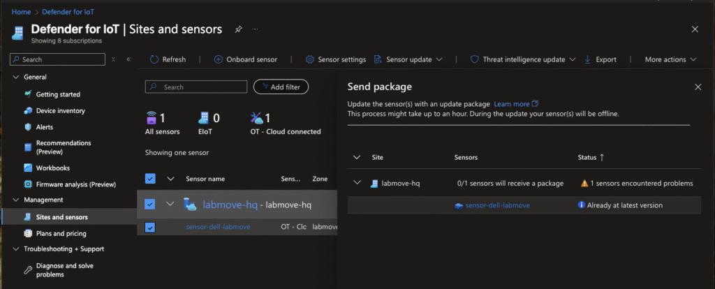Click the EIoT summary tile

209,124
